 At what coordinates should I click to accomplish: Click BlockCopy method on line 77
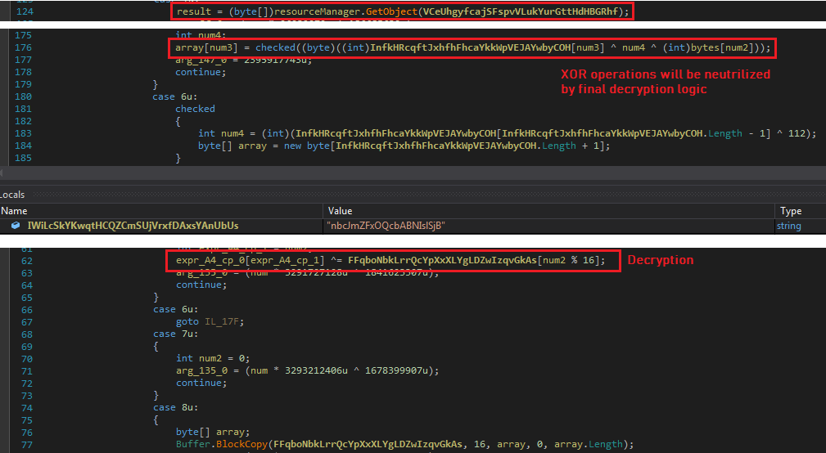[241, 445]
